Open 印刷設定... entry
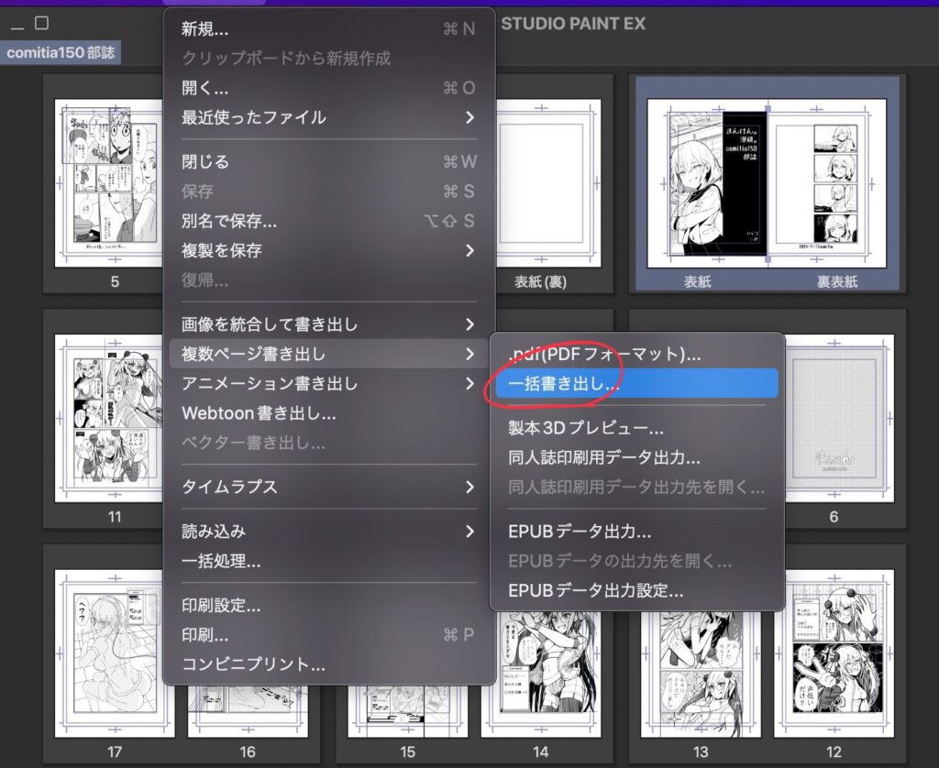 click(329, 605)
